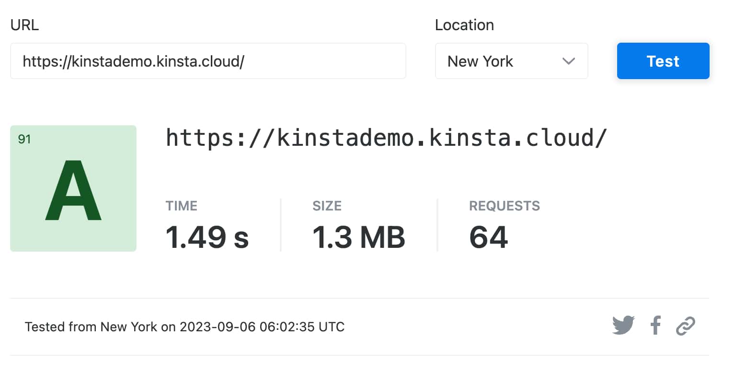The height and width of the screenshot is (374, 735).
Task: Click the URL field label
Action: point(24,25)
